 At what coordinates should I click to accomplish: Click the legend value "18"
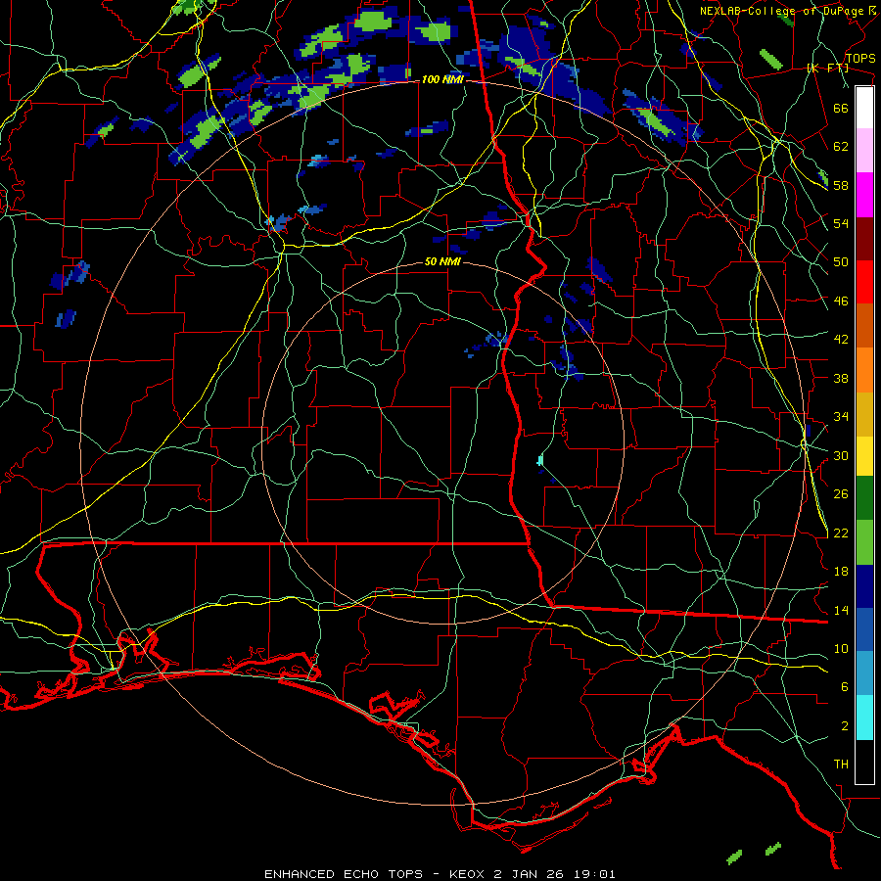click(x=841, y=572)
